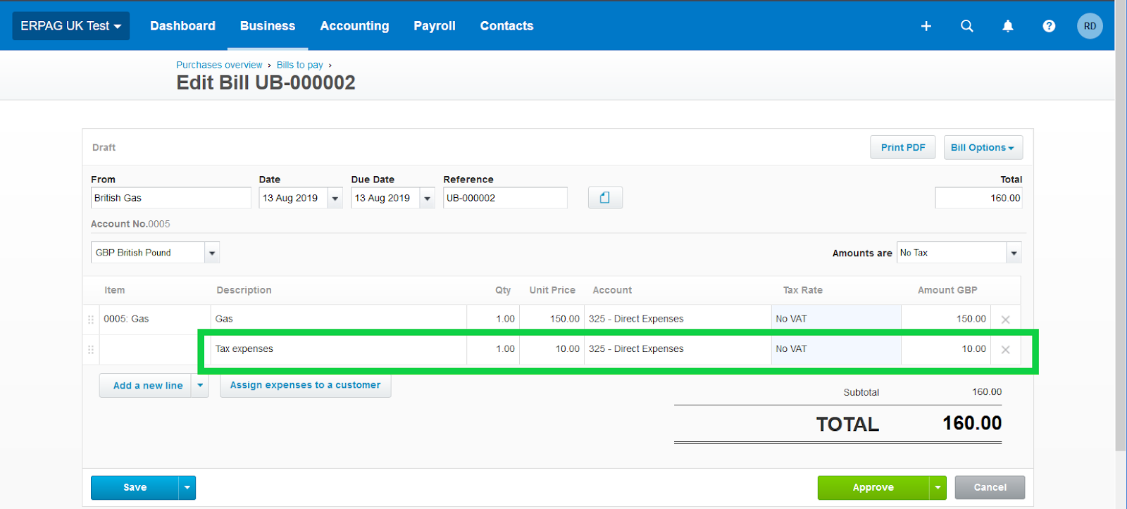Select the Tax expenses row amount 10.00

(x=946, y=349)
